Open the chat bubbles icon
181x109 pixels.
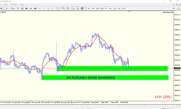178,8
